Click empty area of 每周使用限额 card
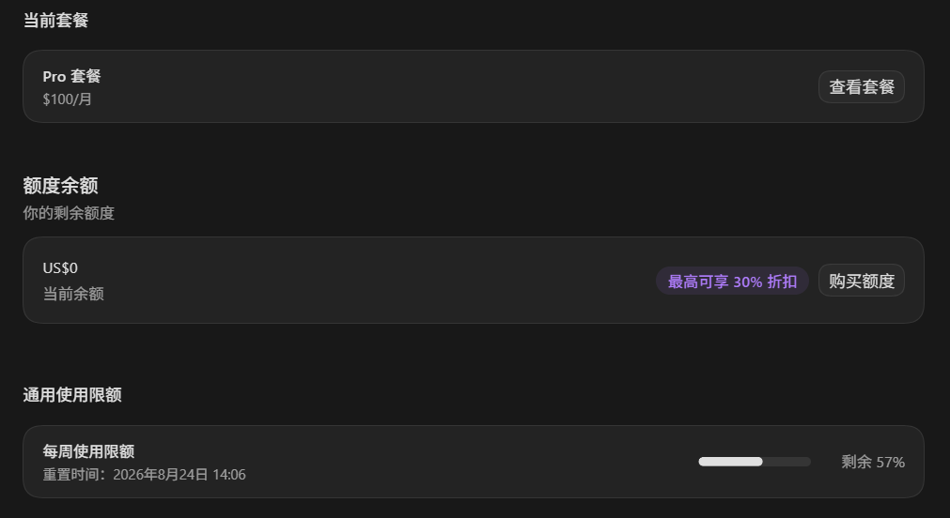 455,462
